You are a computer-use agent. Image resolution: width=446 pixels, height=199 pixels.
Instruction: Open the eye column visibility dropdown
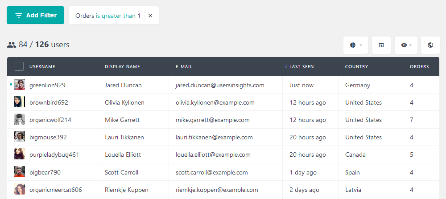click(406, 45)
